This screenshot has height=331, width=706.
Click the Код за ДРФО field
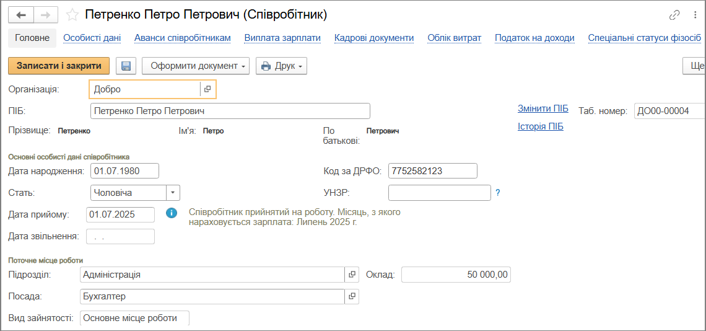(433, 171)
